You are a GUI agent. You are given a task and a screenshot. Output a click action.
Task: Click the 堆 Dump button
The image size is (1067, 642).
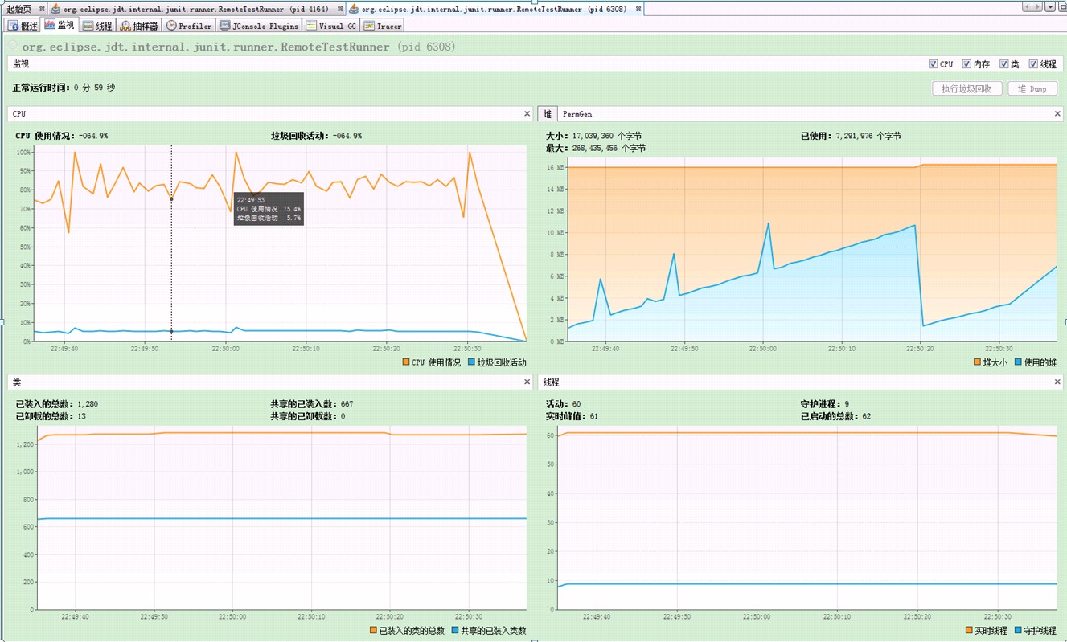1032,88
